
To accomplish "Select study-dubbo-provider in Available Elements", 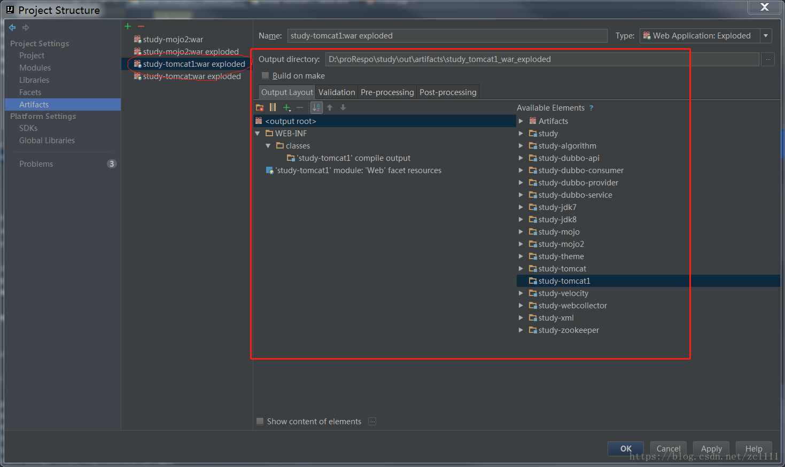I will tap(578, 183).
